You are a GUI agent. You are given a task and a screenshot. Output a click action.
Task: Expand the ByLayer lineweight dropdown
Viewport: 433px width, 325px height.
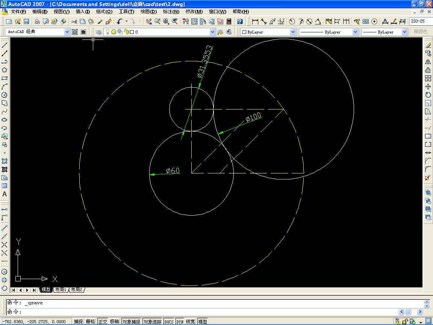pos(404,32)
